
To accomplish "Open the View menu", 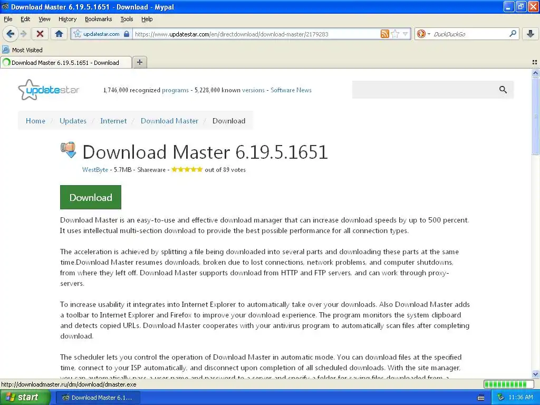I will 44,19.
